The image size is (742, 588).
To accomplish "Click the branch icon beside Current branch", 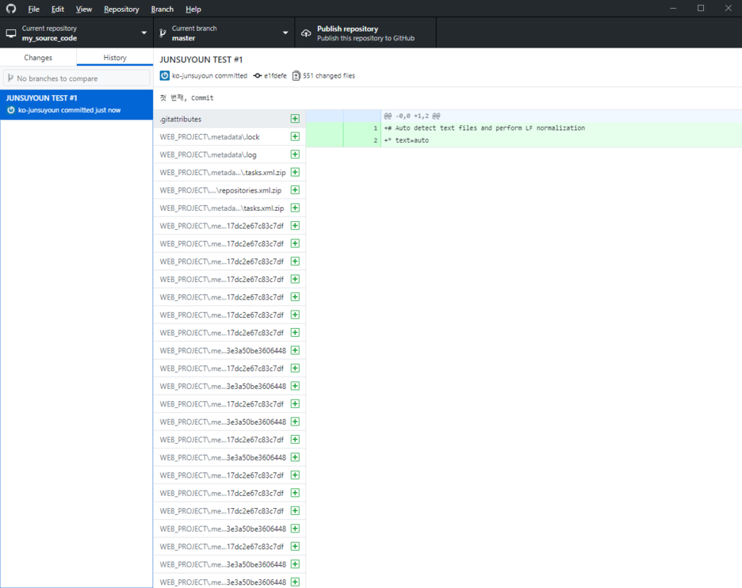I will point(163,32).
